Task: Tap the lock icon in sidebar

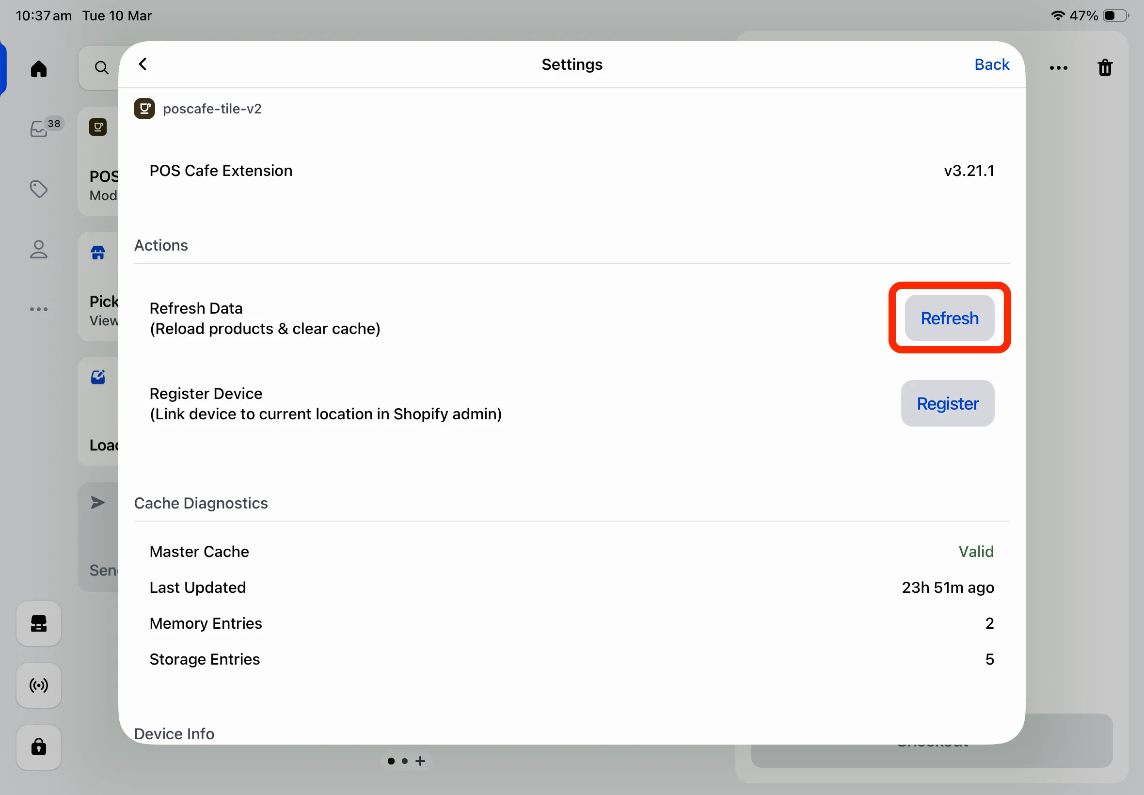Action: pos(39,747)
